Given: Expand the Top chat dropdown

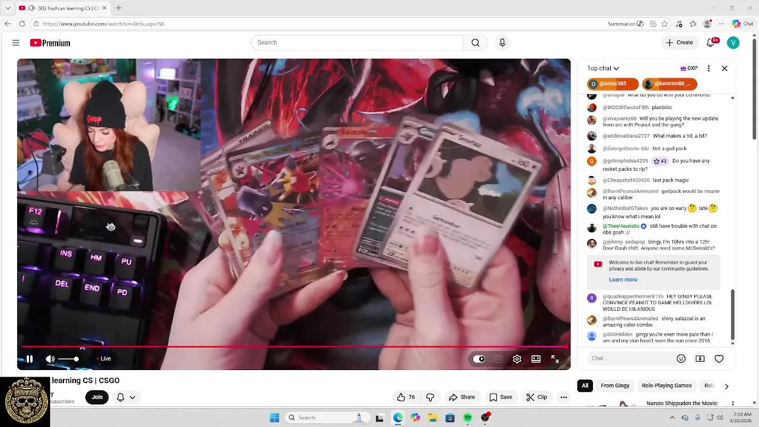Looking at the screenshot, I should pos(603,68).
